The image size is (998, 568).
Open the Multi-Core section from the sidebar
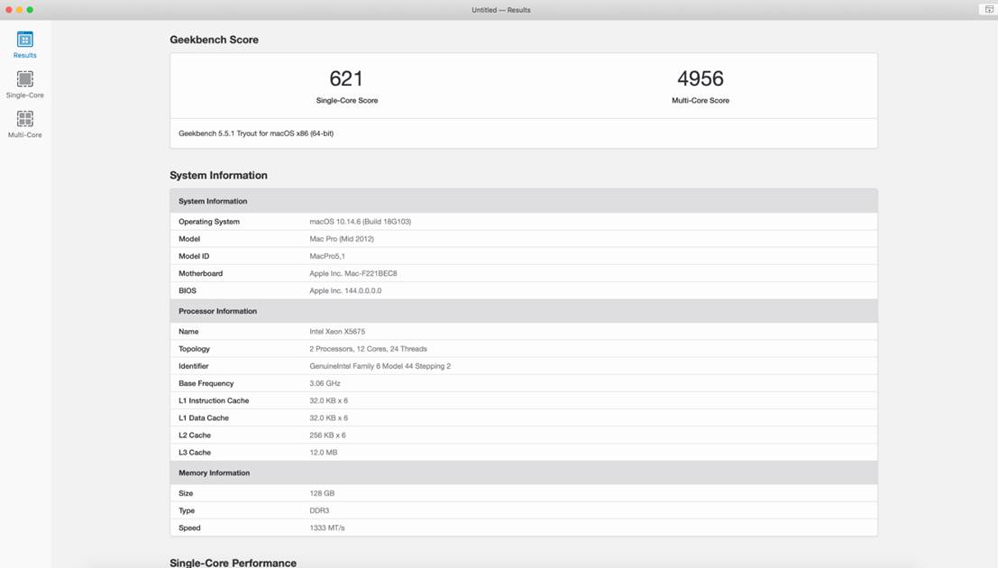coord(25,124)
